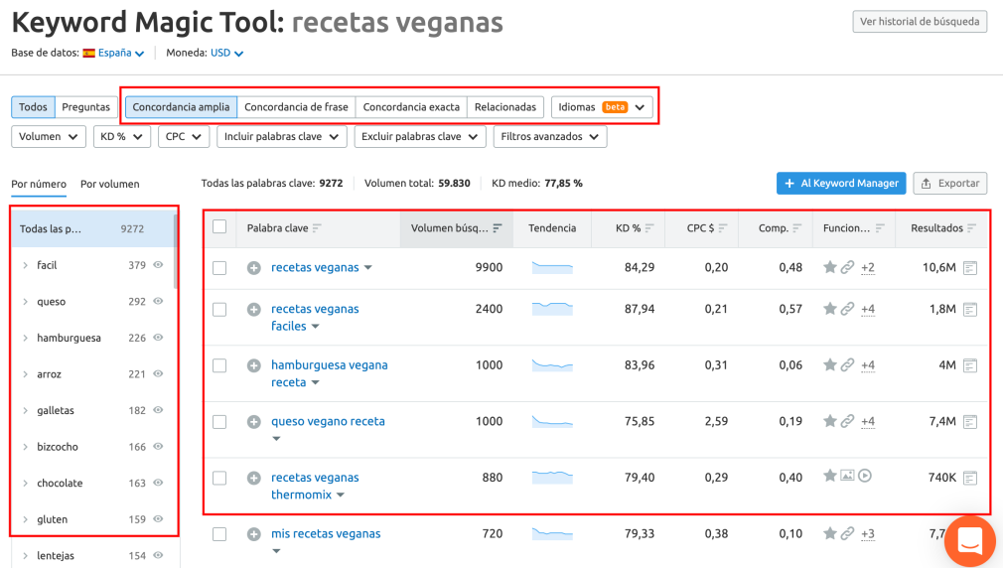Open the Volumen filter dropdown

tap(49, 137)
